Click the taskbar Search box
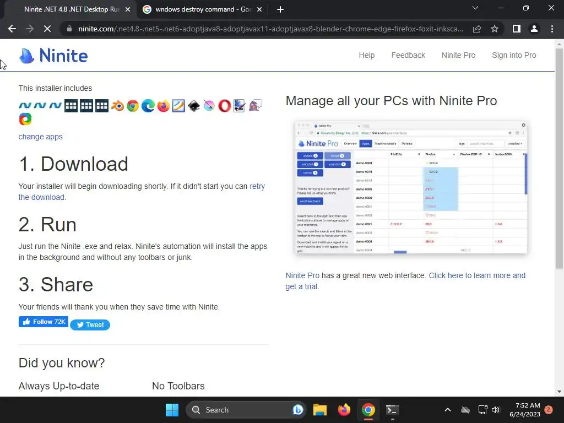This screenshot has height=423, width=564. click(x=246, y=410)
